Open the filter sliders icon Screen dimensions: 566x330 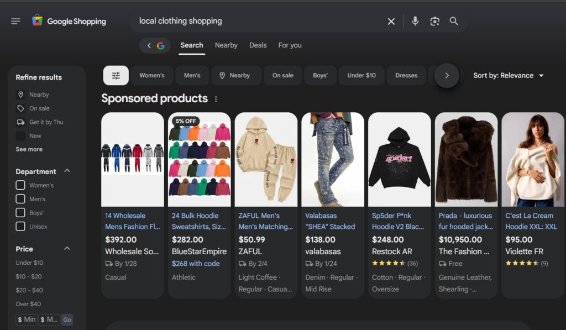(116, 75)
